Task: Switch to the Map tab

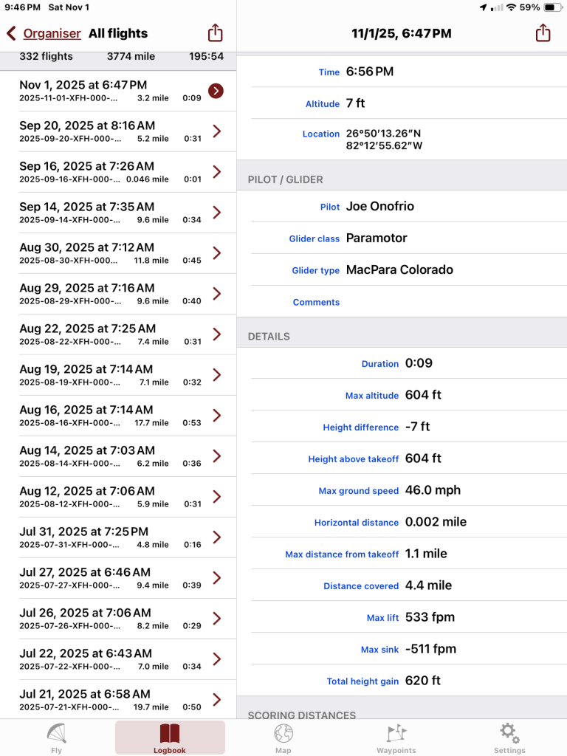Action: click(283, 736)
